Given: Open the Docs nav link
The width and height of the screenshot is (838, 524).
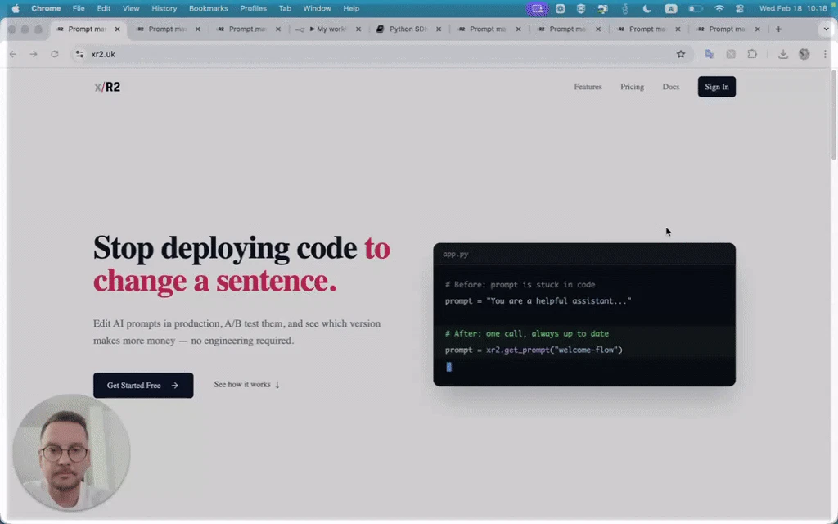Looking at the screenshot, I should pos(671,87).
